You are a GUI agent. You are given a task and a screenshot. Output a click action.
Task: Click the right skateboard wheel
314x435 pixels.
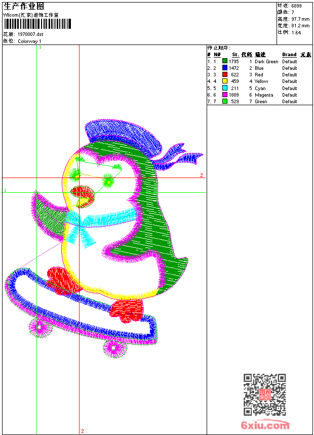115,348
